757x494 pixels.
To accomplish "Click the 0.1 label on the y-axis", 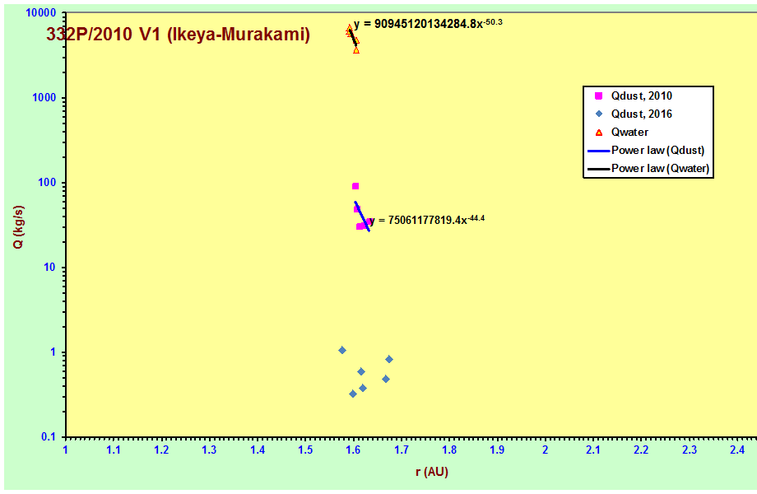I will [x=49, y=437].
